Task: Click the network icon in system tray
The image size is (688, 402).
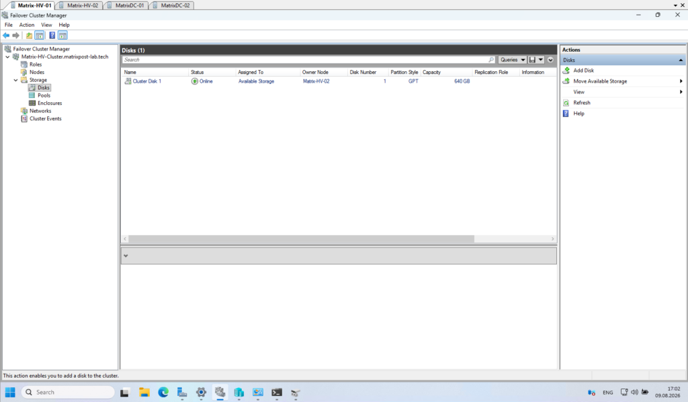Action: 624,392
